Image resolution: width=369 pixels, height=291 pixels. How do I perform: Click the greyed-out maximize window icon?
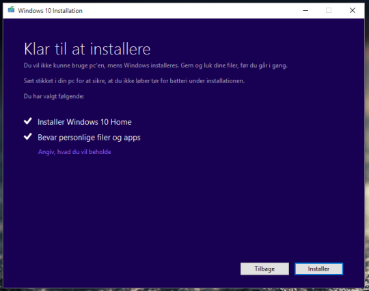tap(329, 10)
